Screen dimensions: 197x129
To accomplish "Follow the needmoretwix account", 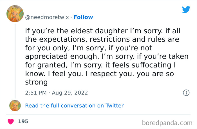I will [x=83, y=17].
